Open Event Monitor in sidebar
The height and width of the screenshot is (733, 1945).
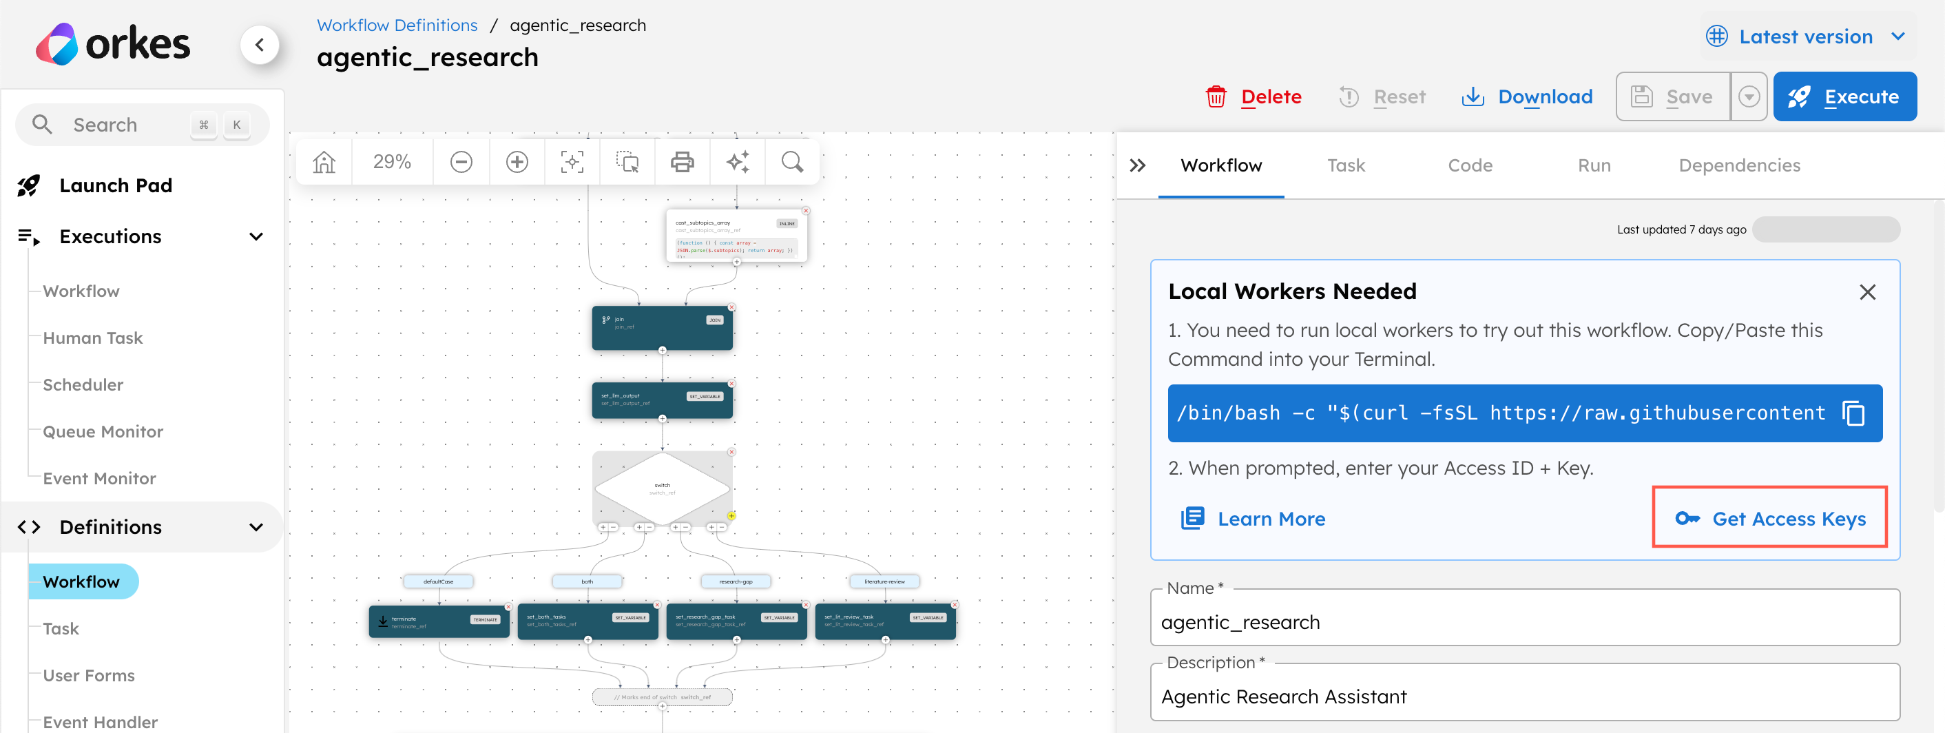99,479
